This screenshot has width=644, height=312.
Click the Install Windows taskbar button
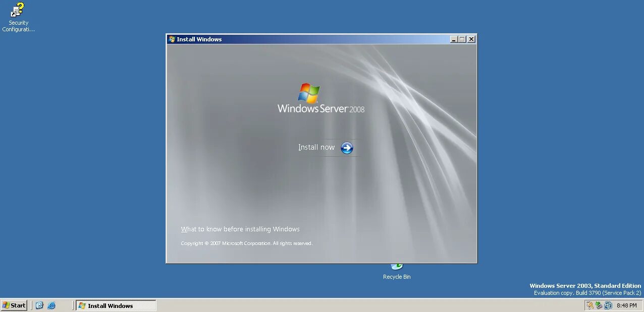(116, 305)
